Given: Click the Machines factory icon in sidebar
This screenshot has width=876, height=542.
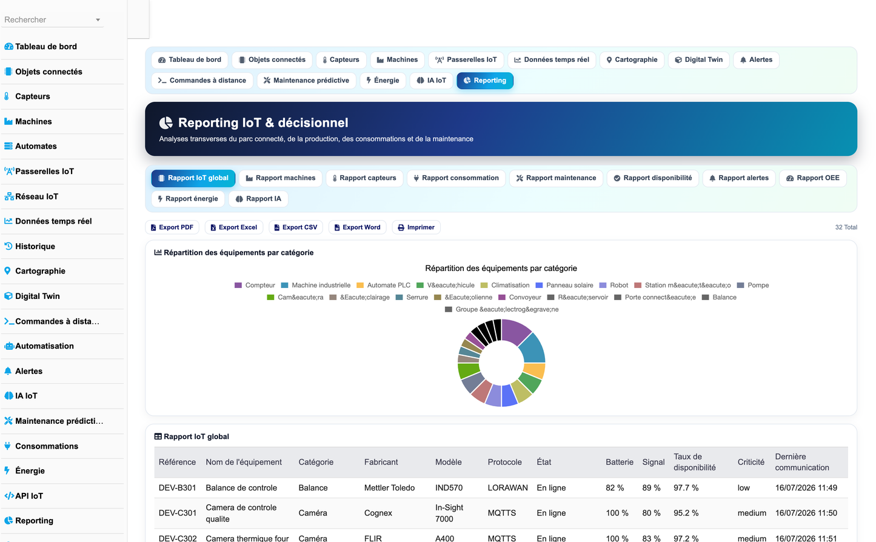Looking at the screenshot, I should click(x=8, y=121).
